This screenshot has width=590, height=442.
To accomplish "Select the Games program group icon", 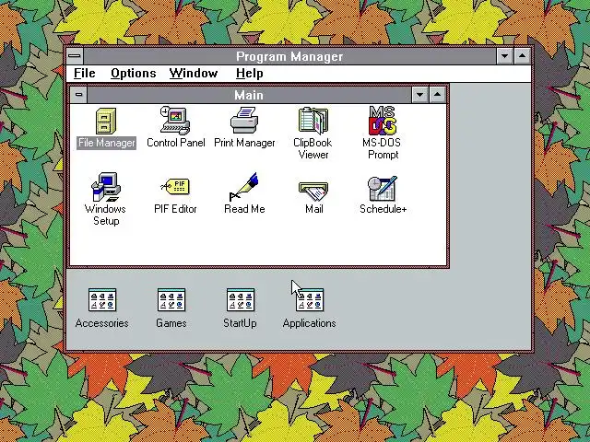I will pos(171,300).
